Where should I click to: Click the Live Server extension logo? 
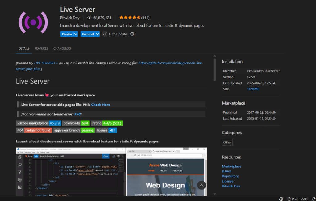[33, 22]
